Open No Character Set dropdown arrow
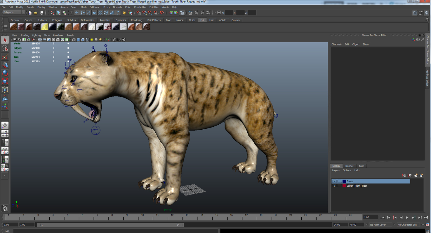The width and height of the screenshot is (431, 233). tap(394, 225)
